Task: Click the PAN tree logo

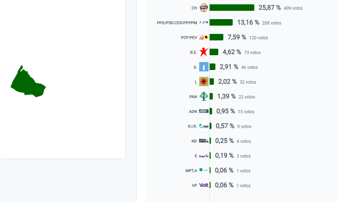Action: click(x=204, y=96)
